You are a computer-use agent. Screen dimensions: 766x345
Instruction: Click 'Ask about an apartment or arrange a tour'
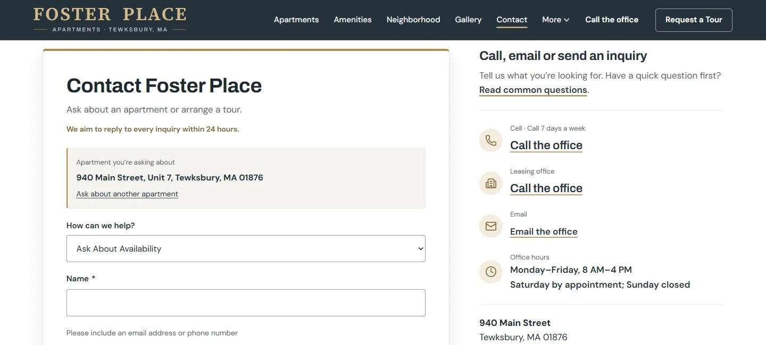click(154, 110)
